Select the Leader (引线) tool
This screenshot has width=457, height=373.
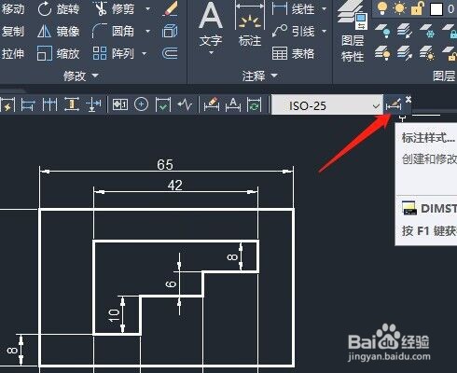point(293,31)
